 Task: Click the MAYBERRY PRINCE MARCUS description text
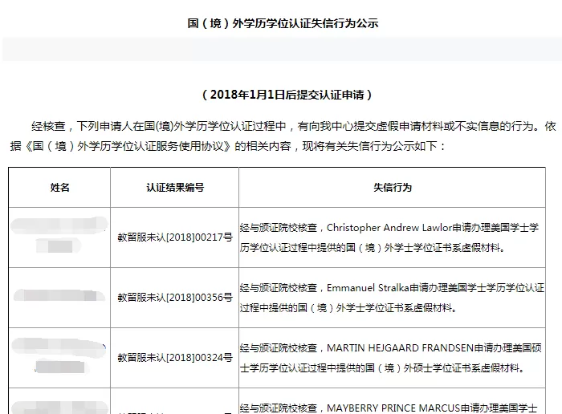[389, 408]
